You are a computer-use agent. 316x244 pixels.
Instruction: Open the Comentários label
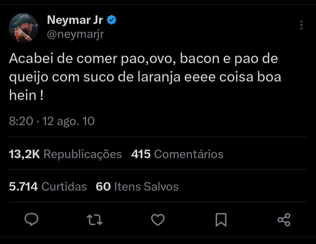point(189,154)
